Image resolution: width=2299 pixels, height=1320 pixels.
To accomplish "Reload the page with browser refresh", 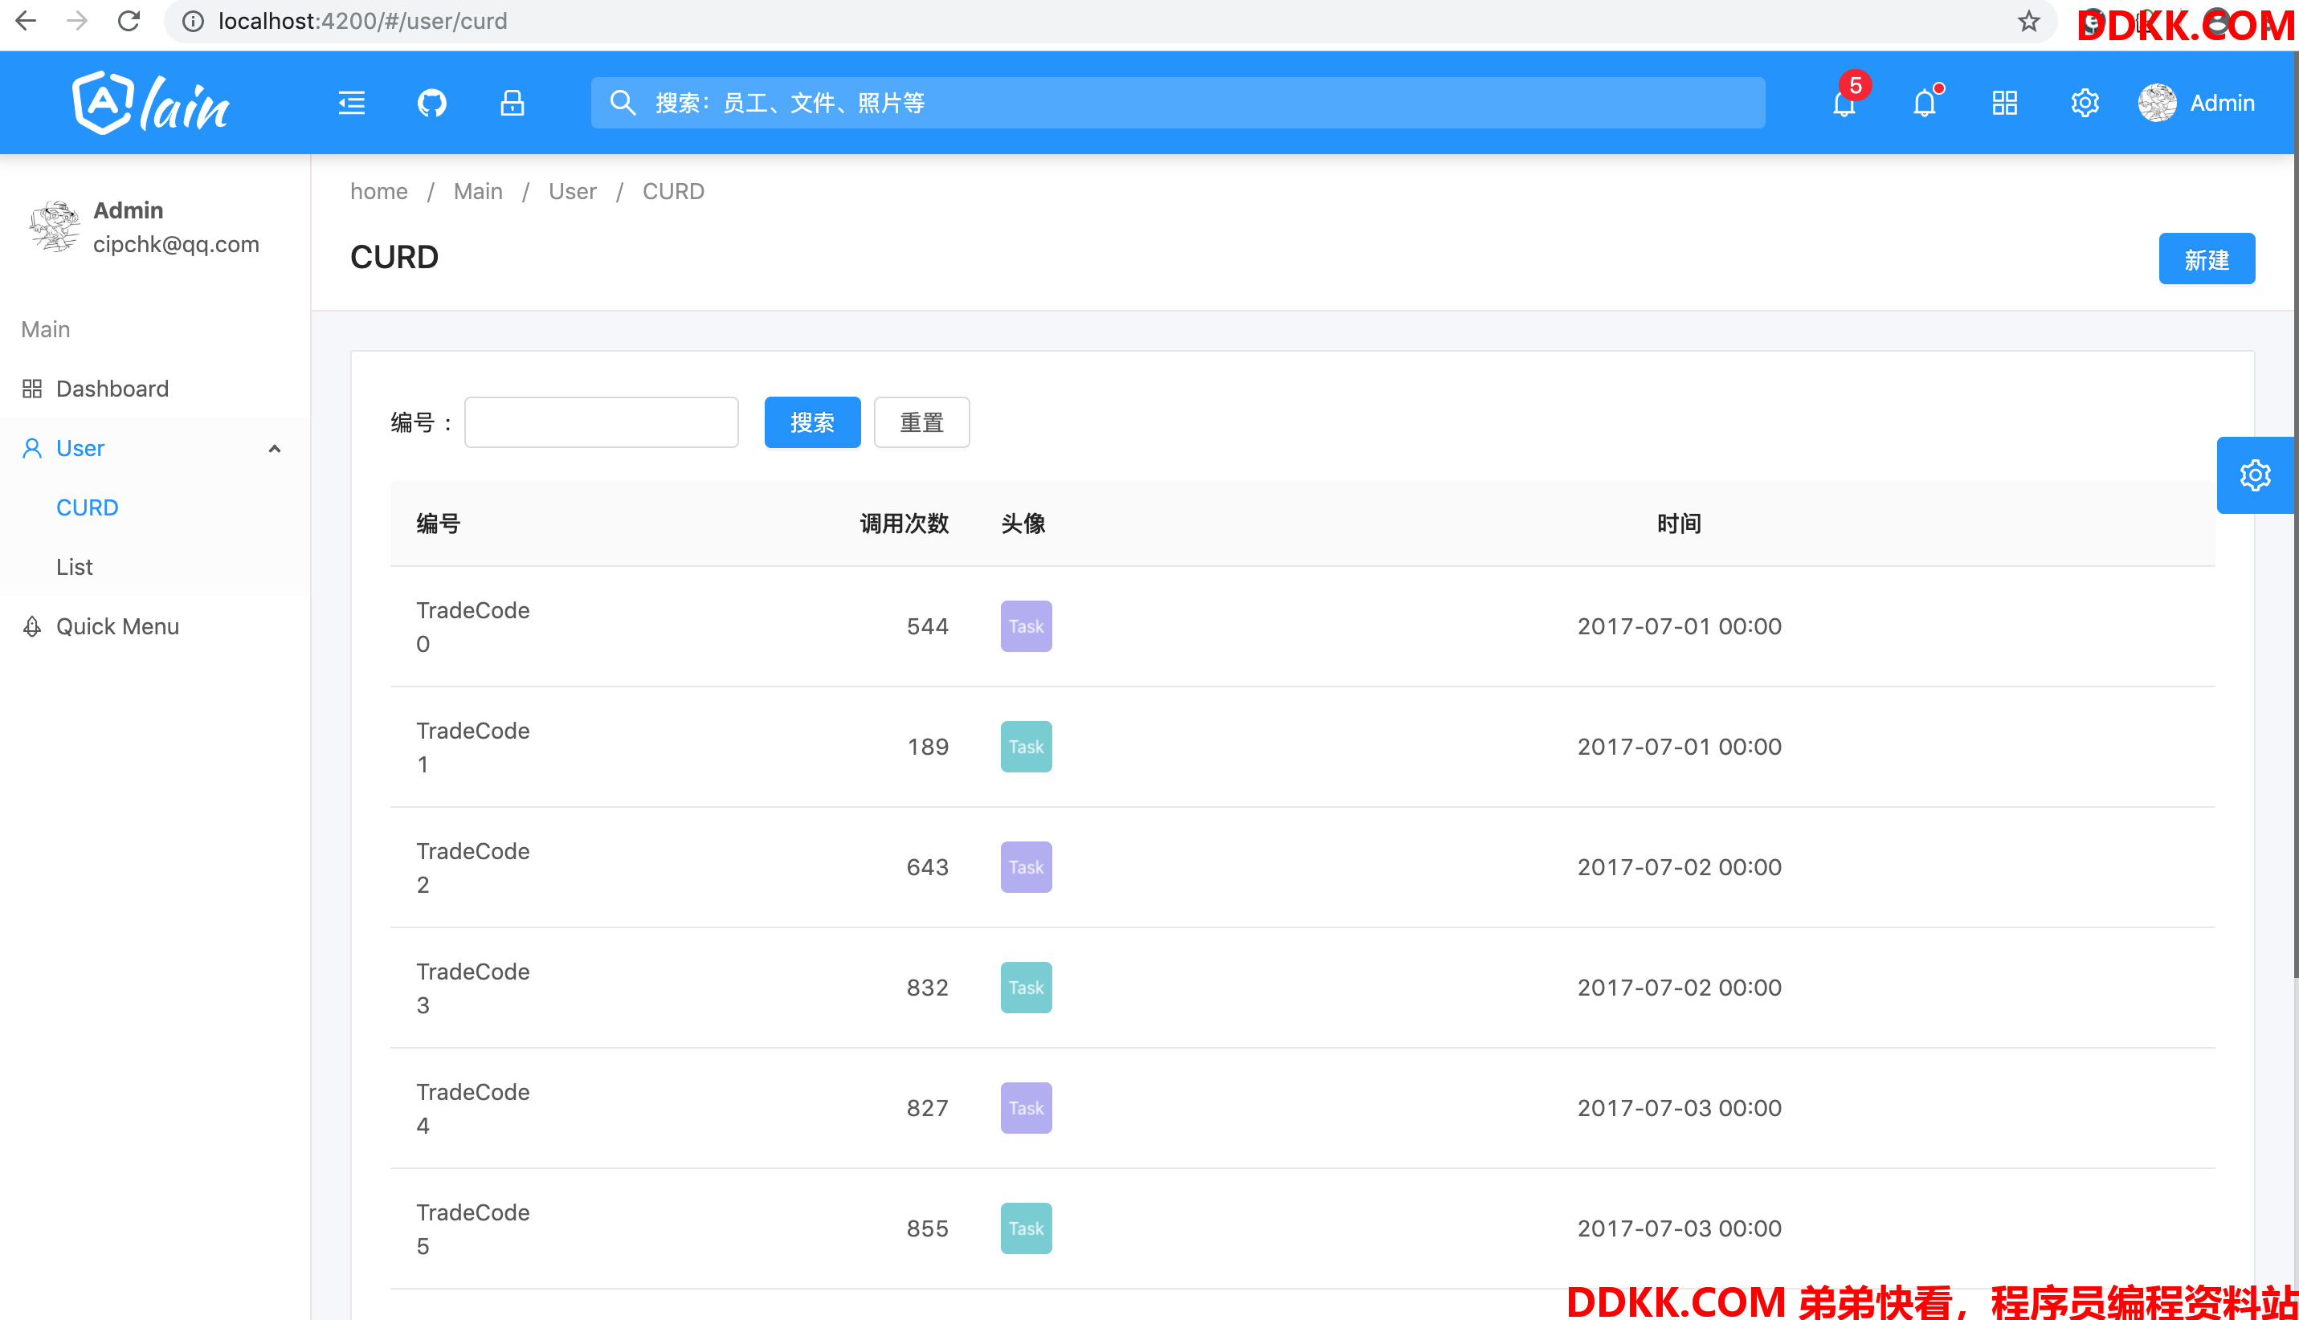I will pos(129,20).
